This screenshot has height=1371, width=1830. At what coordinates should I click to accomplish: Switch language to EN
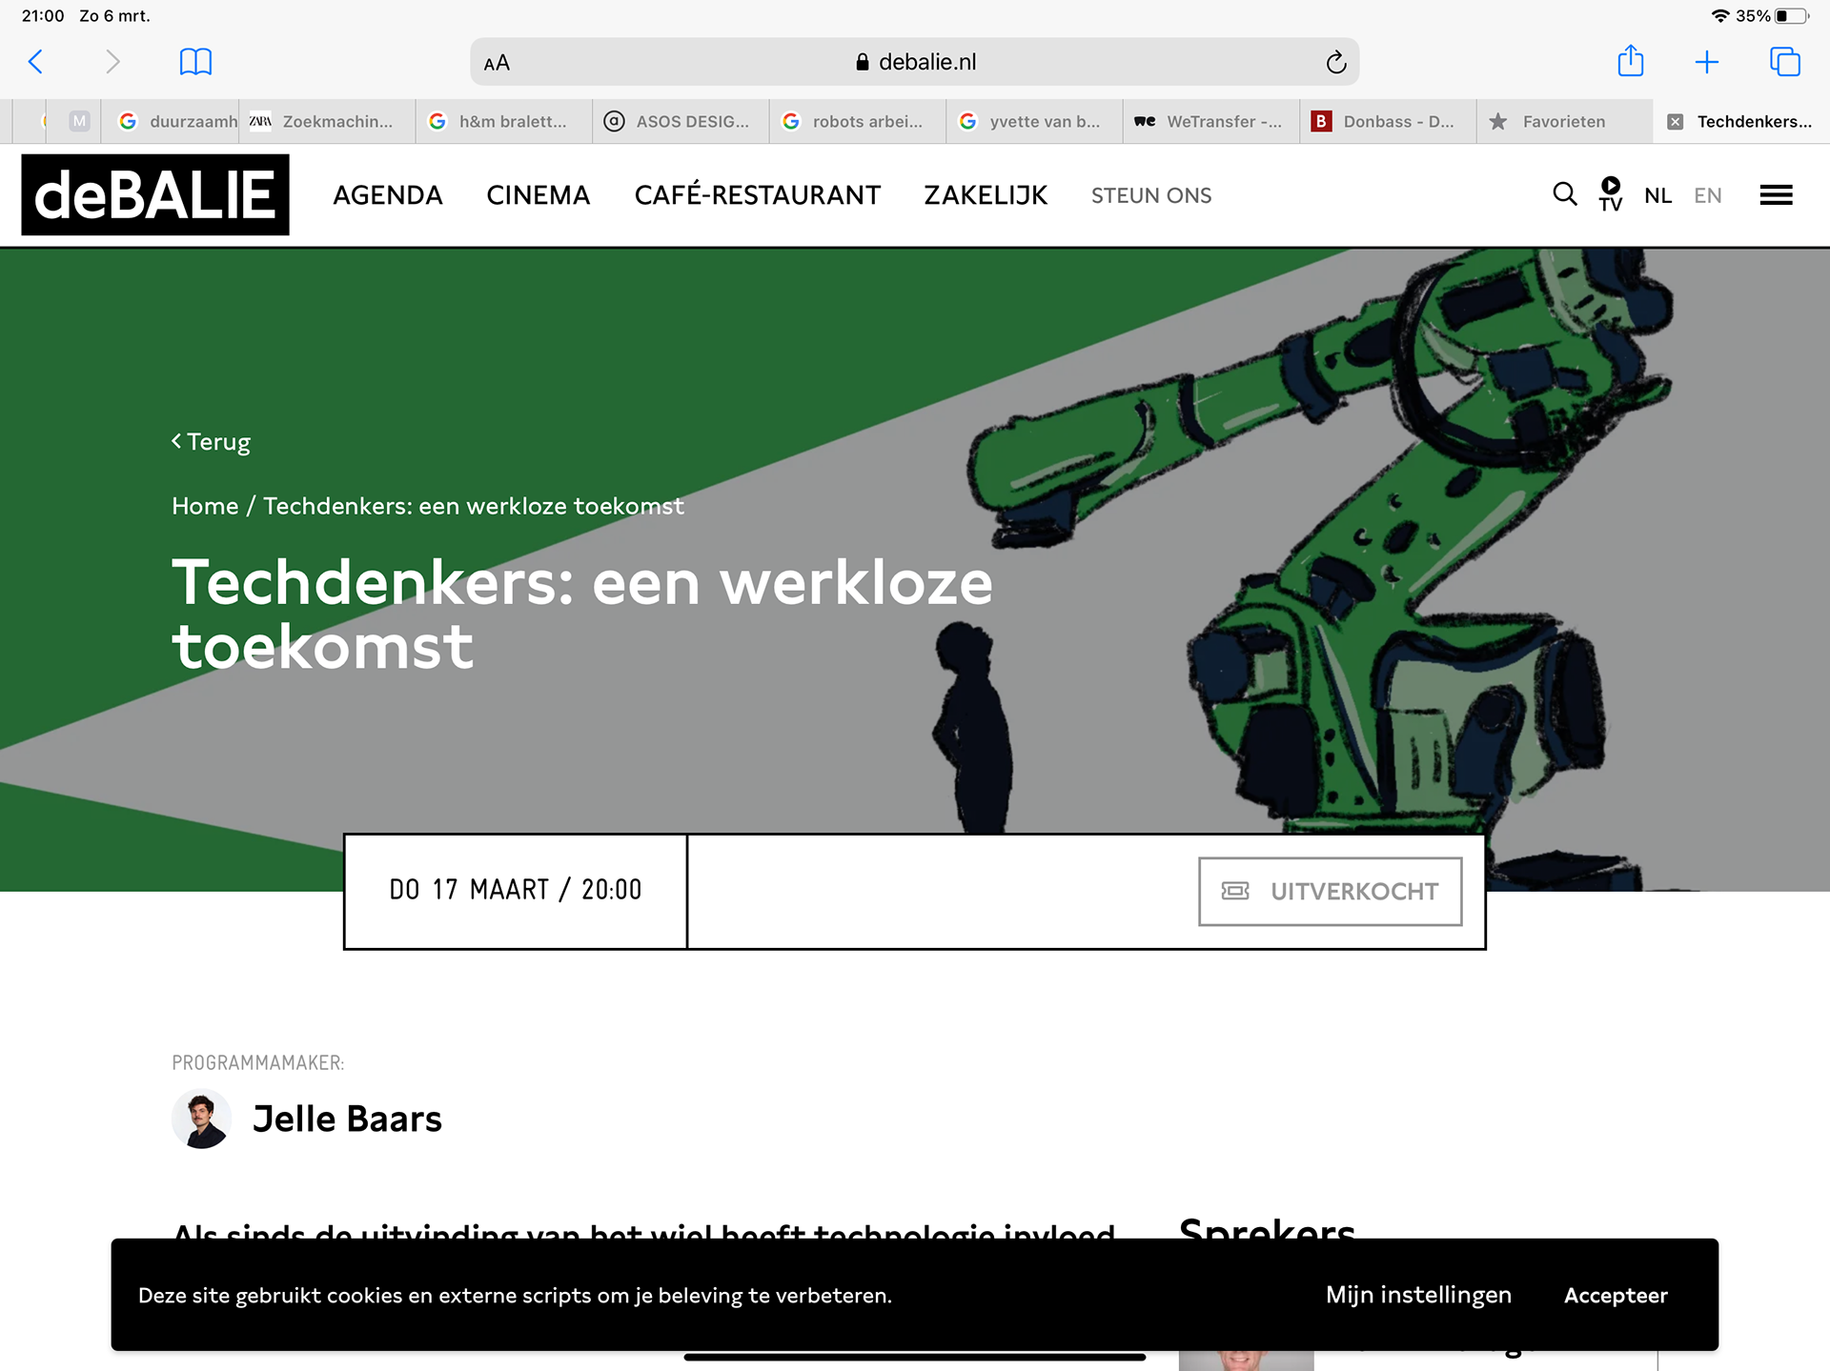(1707, 195)
